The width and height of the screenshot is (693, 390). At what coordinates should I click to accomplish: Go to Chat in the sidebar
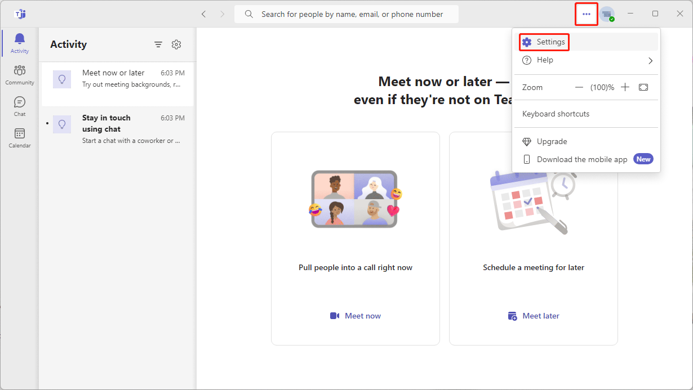20,106
